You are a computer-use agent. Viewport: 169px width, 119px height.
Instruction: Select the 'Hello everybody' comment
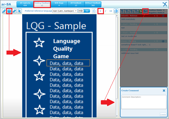click(x=128, y=19)
